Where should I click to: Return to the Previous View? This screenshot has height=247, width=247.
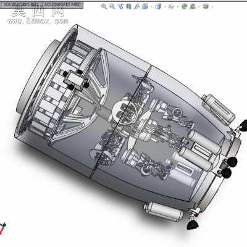click(120, 7)
